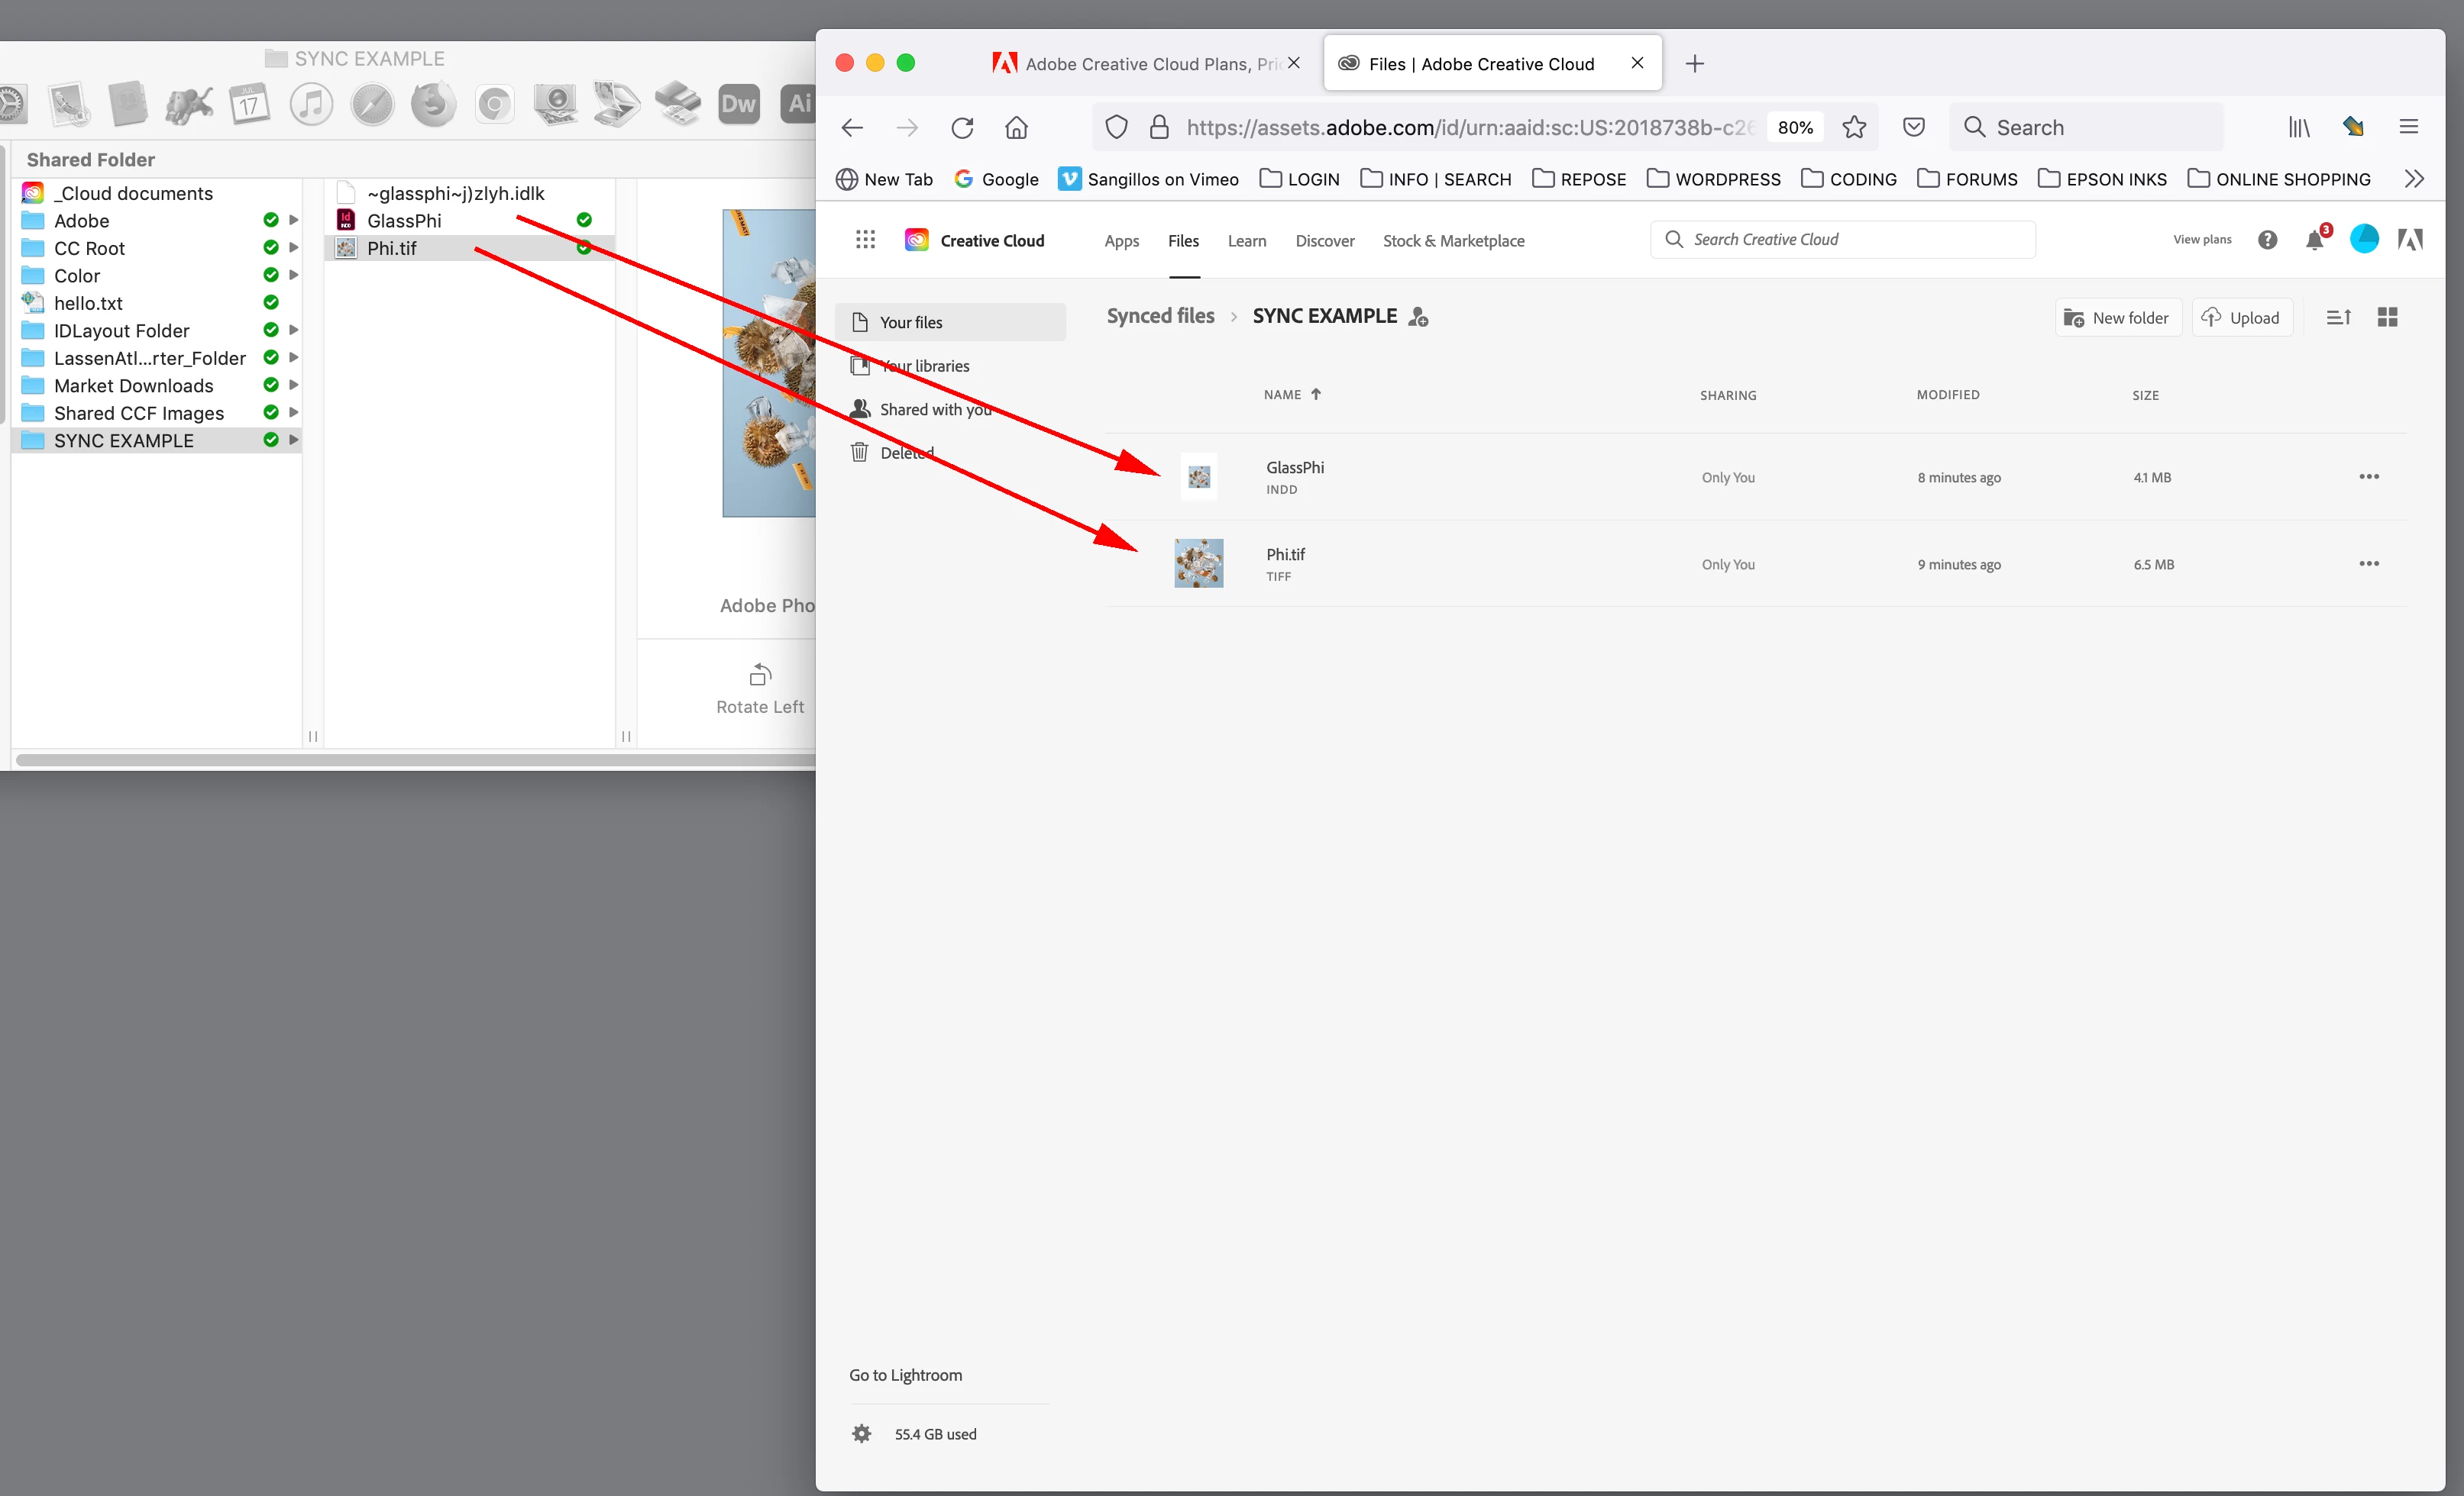Open the help question mark icon
Screen dimensions: 2464x1496
click(2267, 240)
